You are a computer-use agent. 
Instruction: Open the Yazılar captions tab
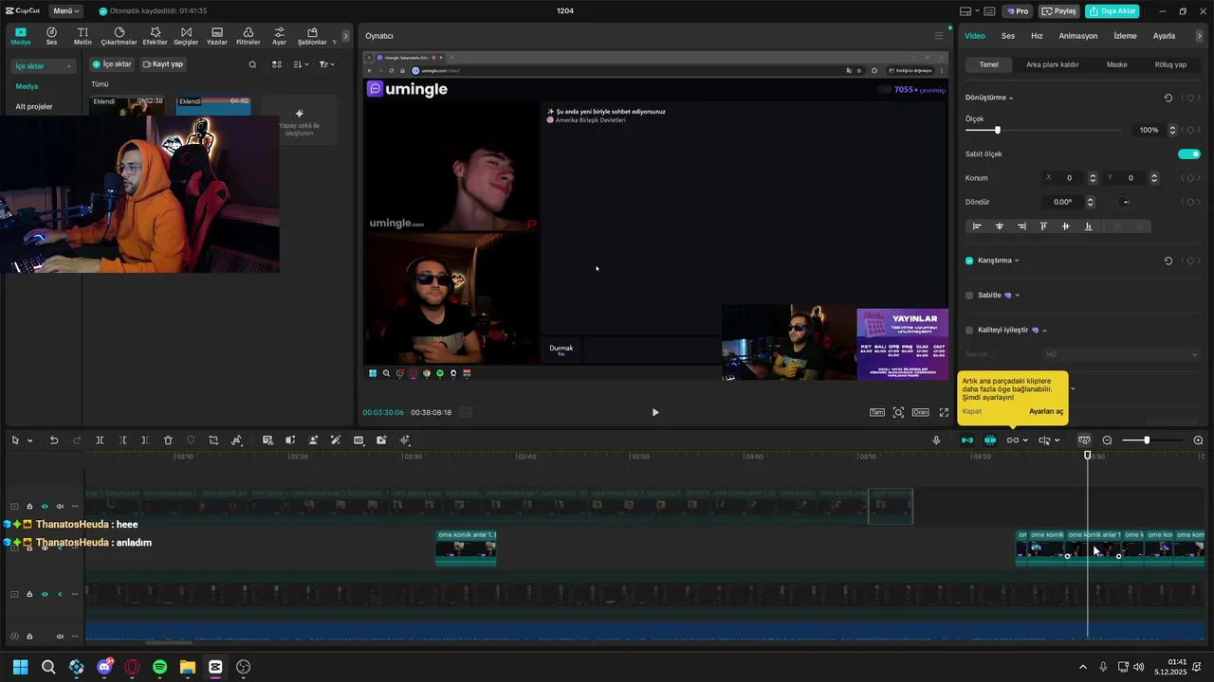(217, 36)
